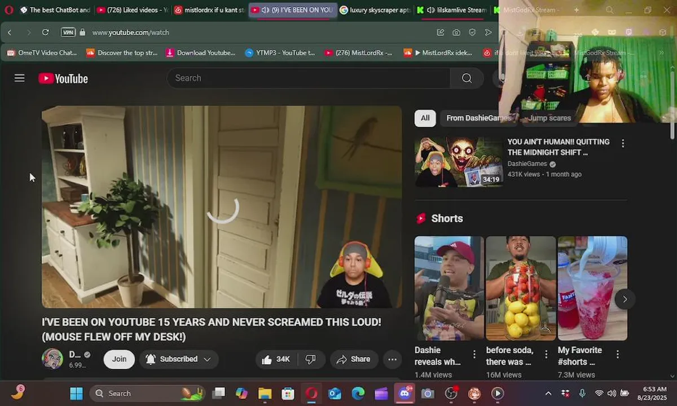
Task: Open the My Favorite #shorts thumbnail
Action: tap(592, 288)
